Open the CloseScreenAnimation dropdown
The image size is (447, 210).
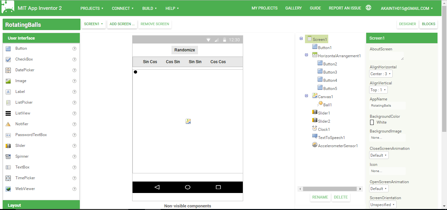pyautogui.click(x=379, y=155)
